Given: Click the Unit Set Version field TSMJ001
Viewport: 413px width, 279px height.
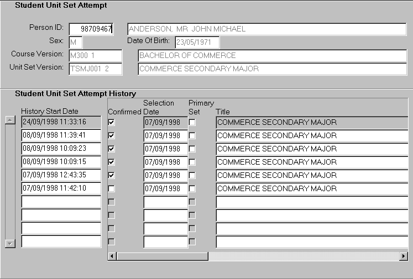Looking at the screenshot, I should pyautogui.click(x=95, y=69).
